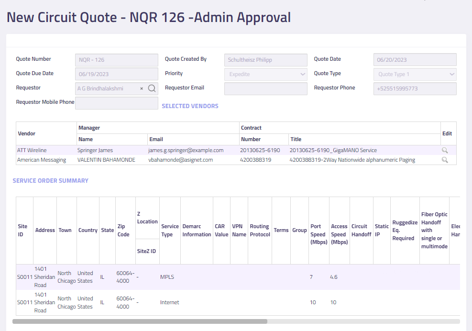Click the Group column header
Screen dimensions: 472x331
pyautogui.click(x=299, y=230)
